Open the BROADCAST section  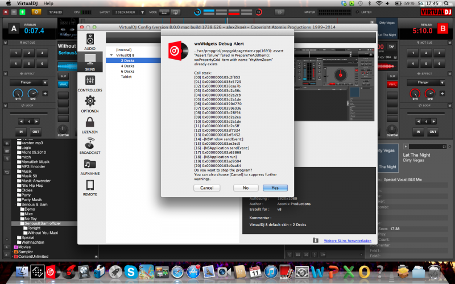(x=90, y=146)
